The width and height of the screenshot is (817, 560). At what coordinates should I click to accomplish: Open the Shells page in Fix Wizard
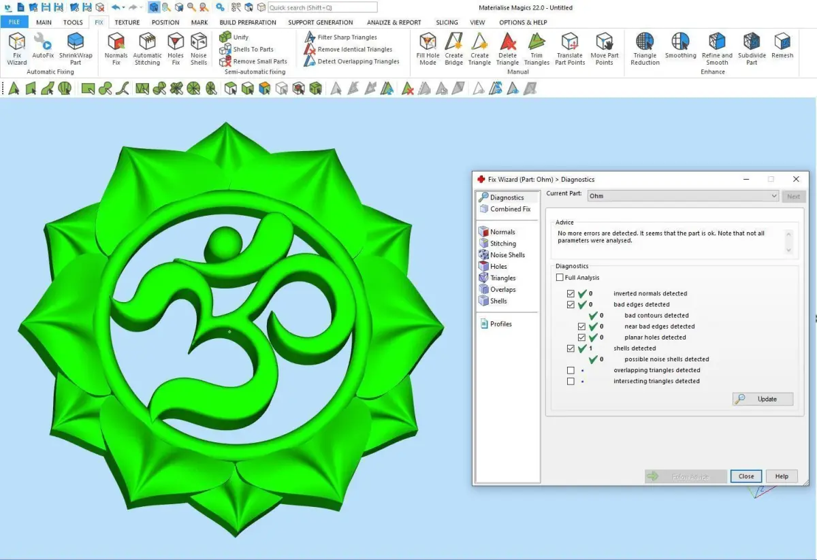tap(493, 301)
